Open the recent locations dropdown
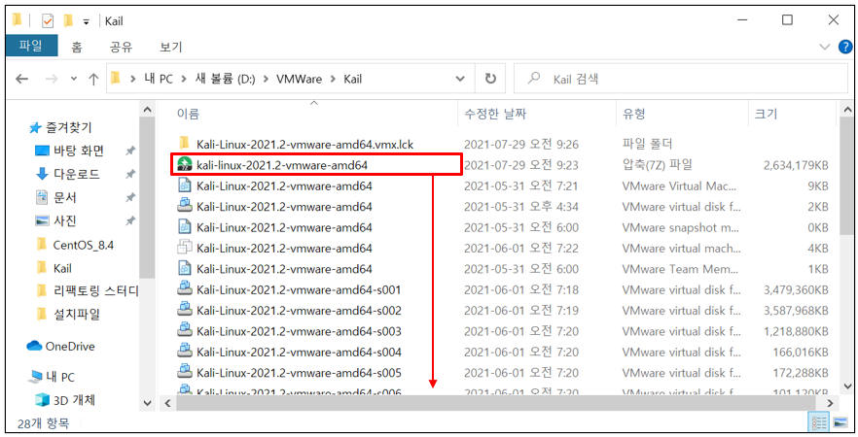Image resolution: width=858 pixels, height=437 pixels. tap(74, 80)
